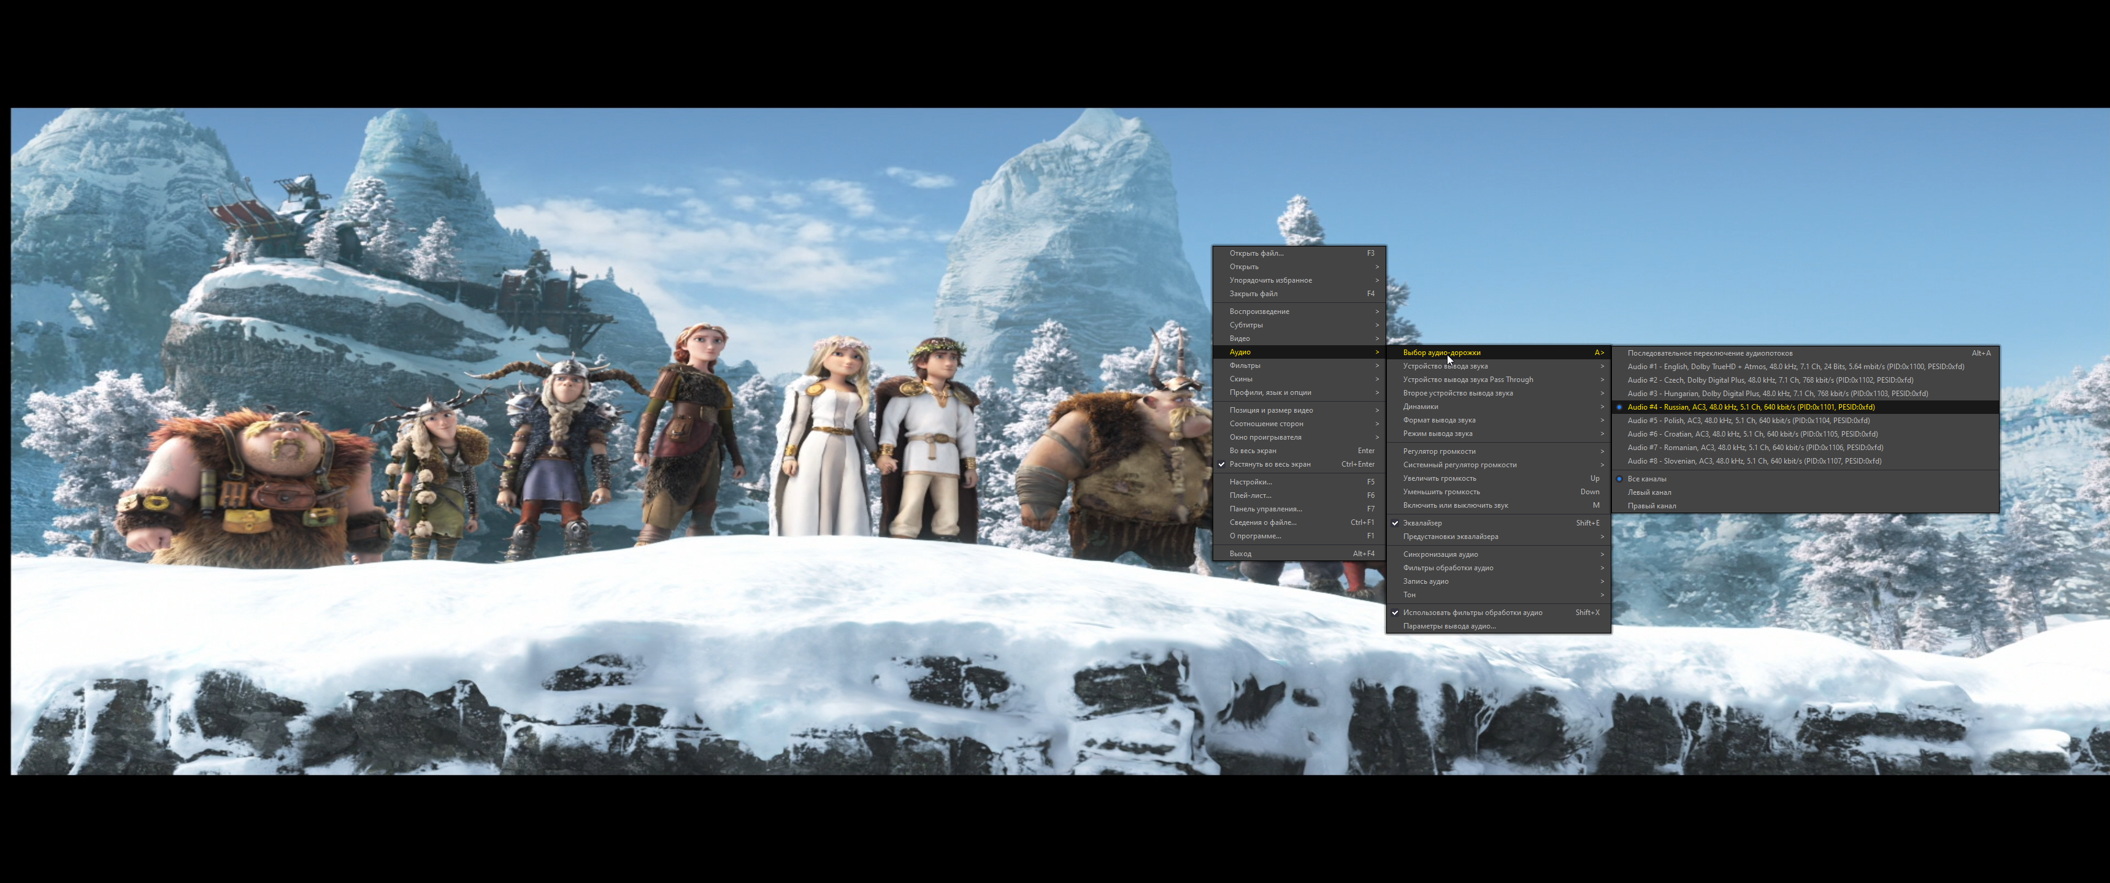The image size is (2110, 883).
Task: Click 'Уменьшить громкость' entry
Action: pyautogui.click(x=1498, y=491)
